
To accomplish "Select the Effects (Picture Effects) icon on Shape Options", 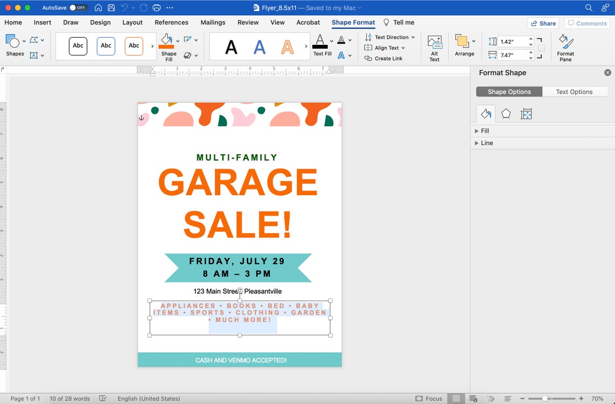I will coord(505,113).
